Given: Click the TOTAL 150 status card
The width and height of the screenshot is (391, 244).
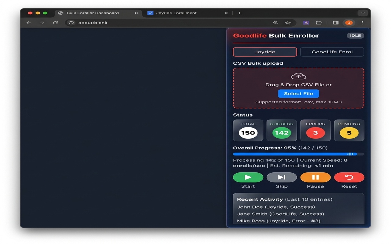Looking at the screenshot, I should pyautogui.click(x=248, y=130).
